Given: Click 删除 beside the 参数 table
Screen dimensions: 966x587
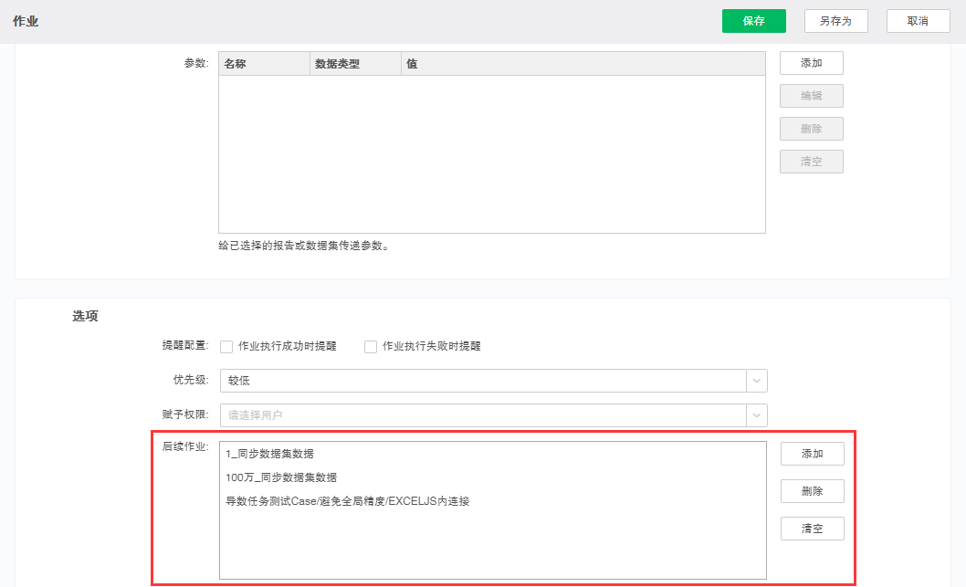Looking at the screenshot, I should point(811,129).
